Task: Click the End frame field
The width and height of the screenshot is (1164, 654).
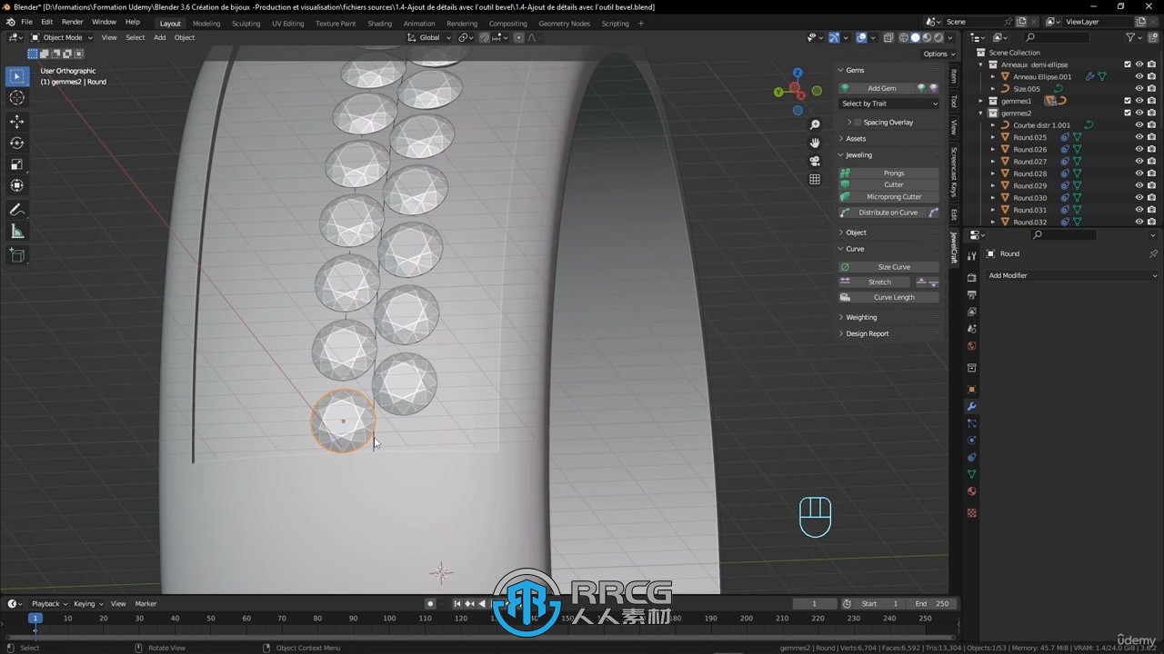Action: click(x=933, y=603)
